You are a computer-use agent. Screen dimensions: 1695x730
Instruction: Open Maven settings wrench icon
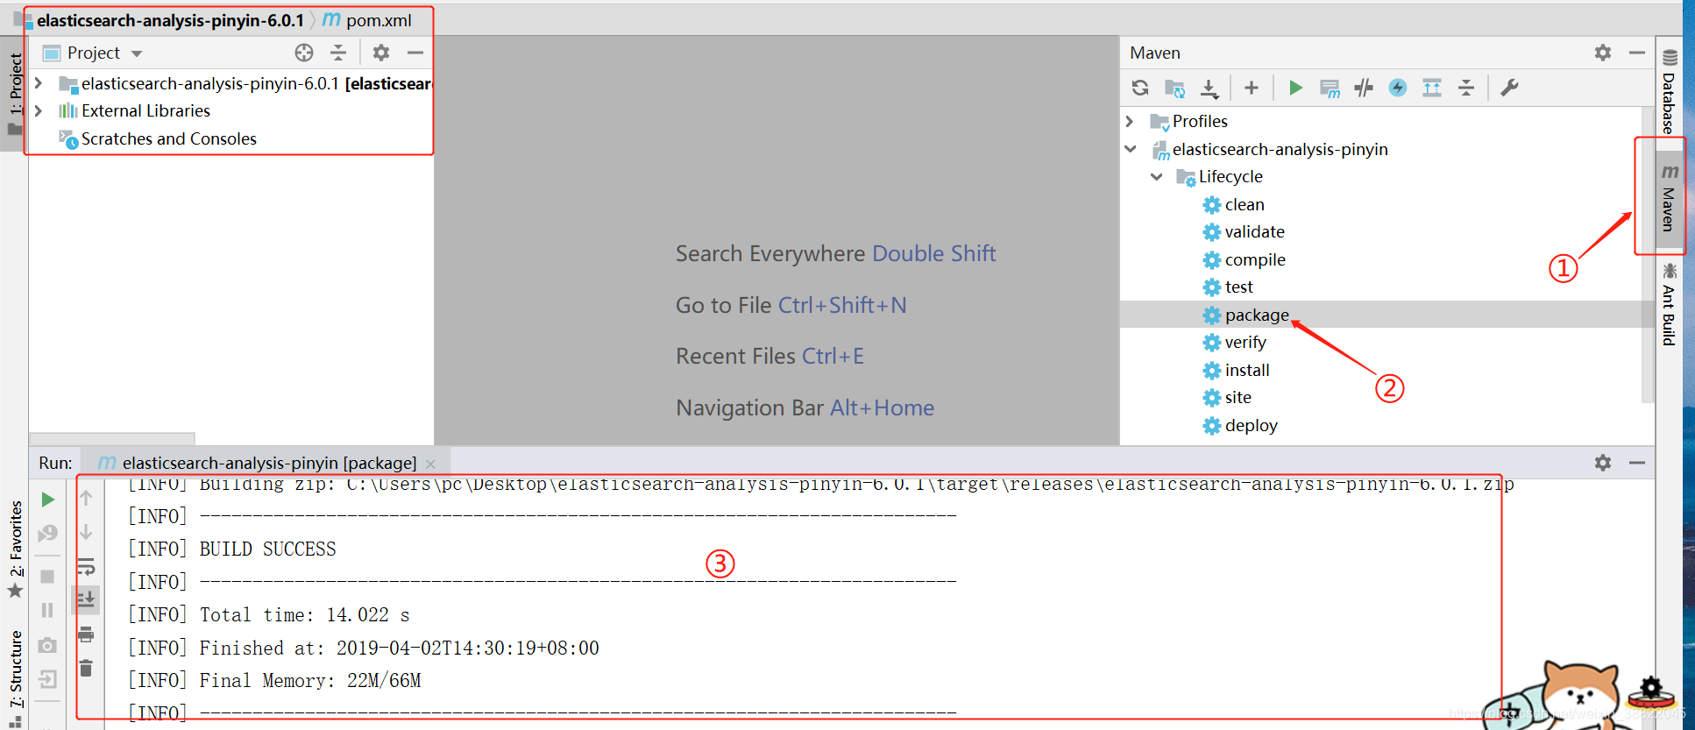(1509, 88)
